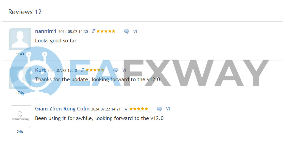The width and height of the screenshot is (283, 146).
Task: Click the 2024.08.02 15:30 review timestamp
Action: (x=73, y=32)
